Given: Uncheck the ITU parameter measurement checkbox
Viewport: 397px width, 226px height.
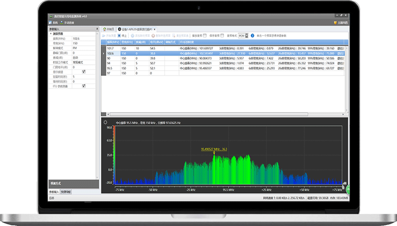Looking at the screenshot, I should [x=84, y=86].
